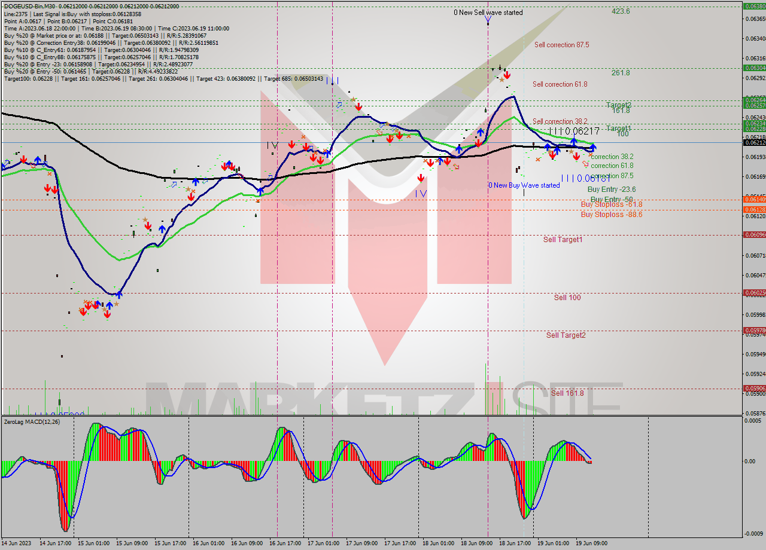The height and width of the screenshot is (550, 766).
Task: Select the 'Sell correction 87.5' level label
Action: 561,45
